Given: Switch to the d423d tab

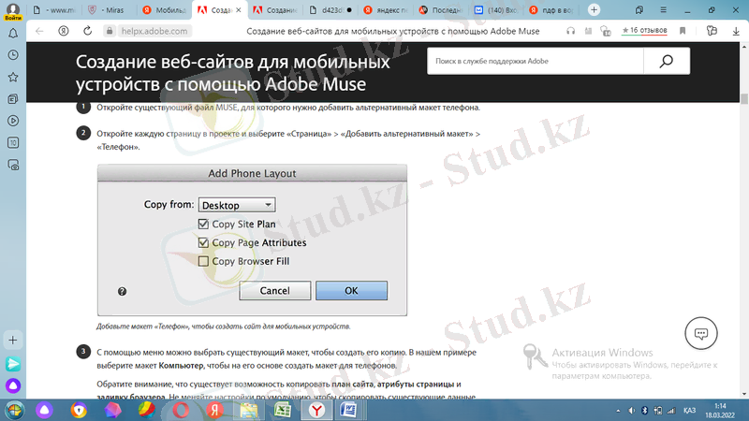Looking at the screenshot, I should coord(330,10).
